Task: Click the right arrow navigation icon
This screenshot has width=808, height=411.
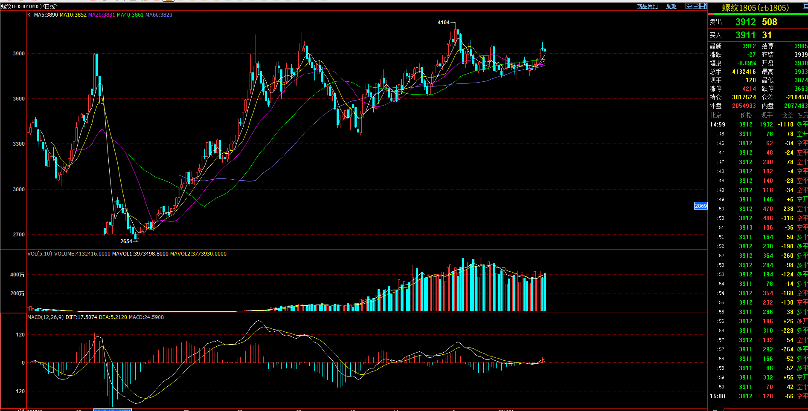Action: click(x=696, y=6)
